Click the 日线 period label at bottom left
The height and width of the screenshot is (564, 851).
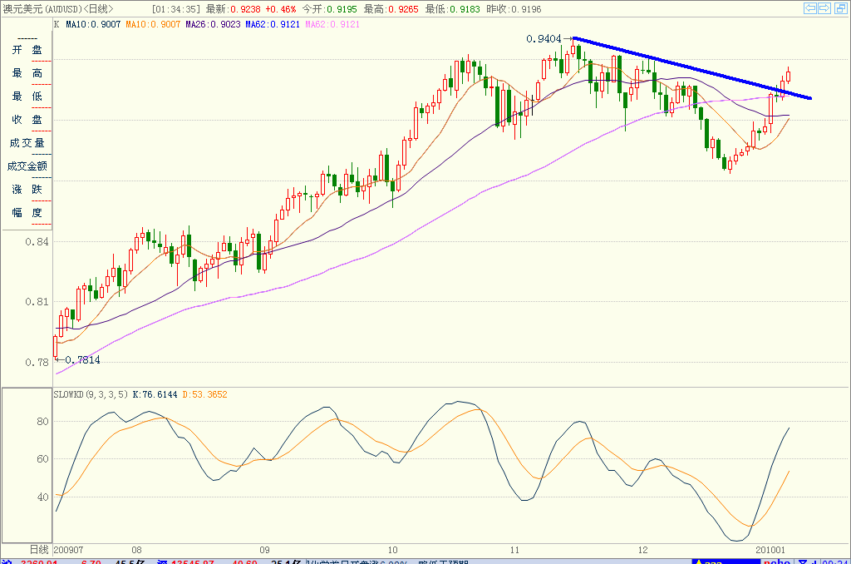(39, 550)
